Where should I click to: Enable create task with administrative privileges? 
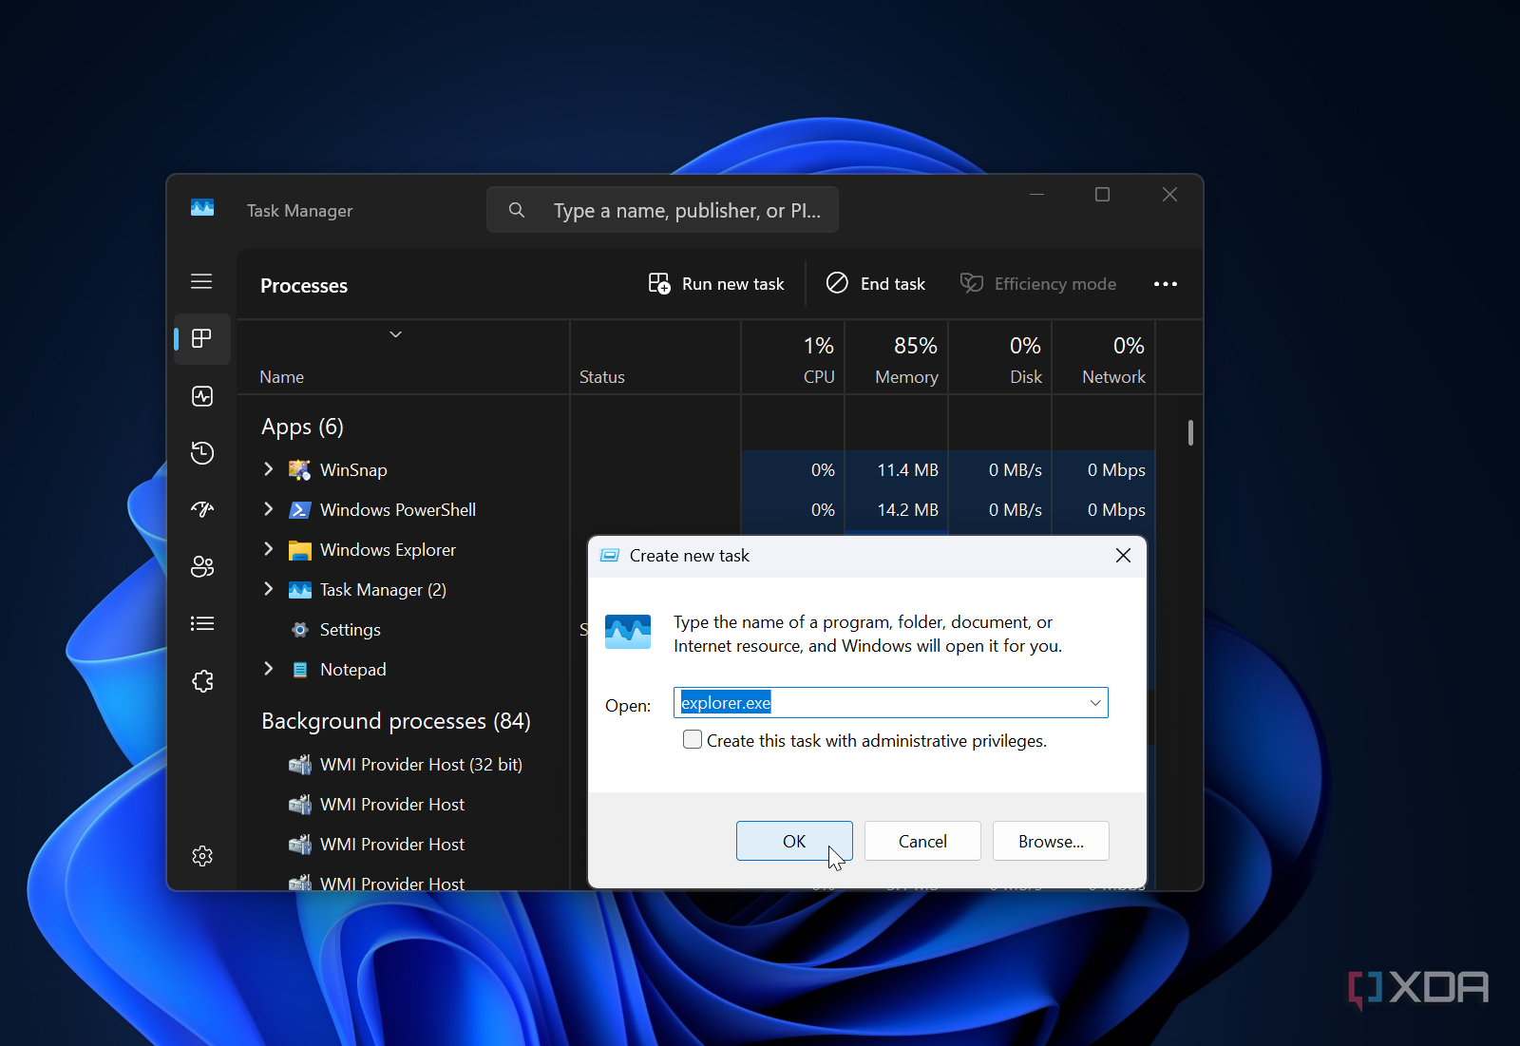693,740
